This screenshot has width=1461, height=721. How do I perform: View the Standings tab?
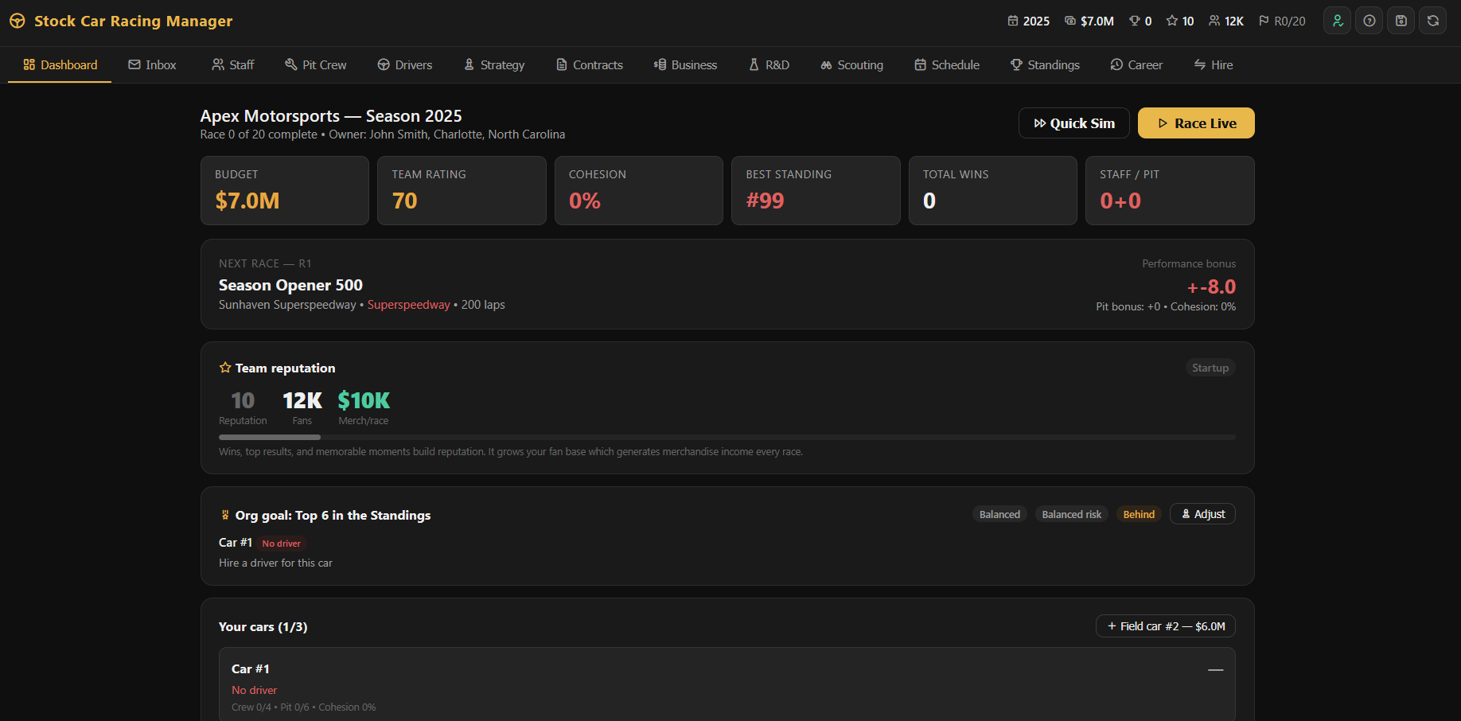point(1045,65)
